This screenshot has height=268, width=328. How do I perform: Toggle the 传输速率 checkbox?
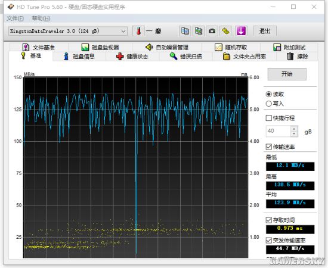(269, 147)
